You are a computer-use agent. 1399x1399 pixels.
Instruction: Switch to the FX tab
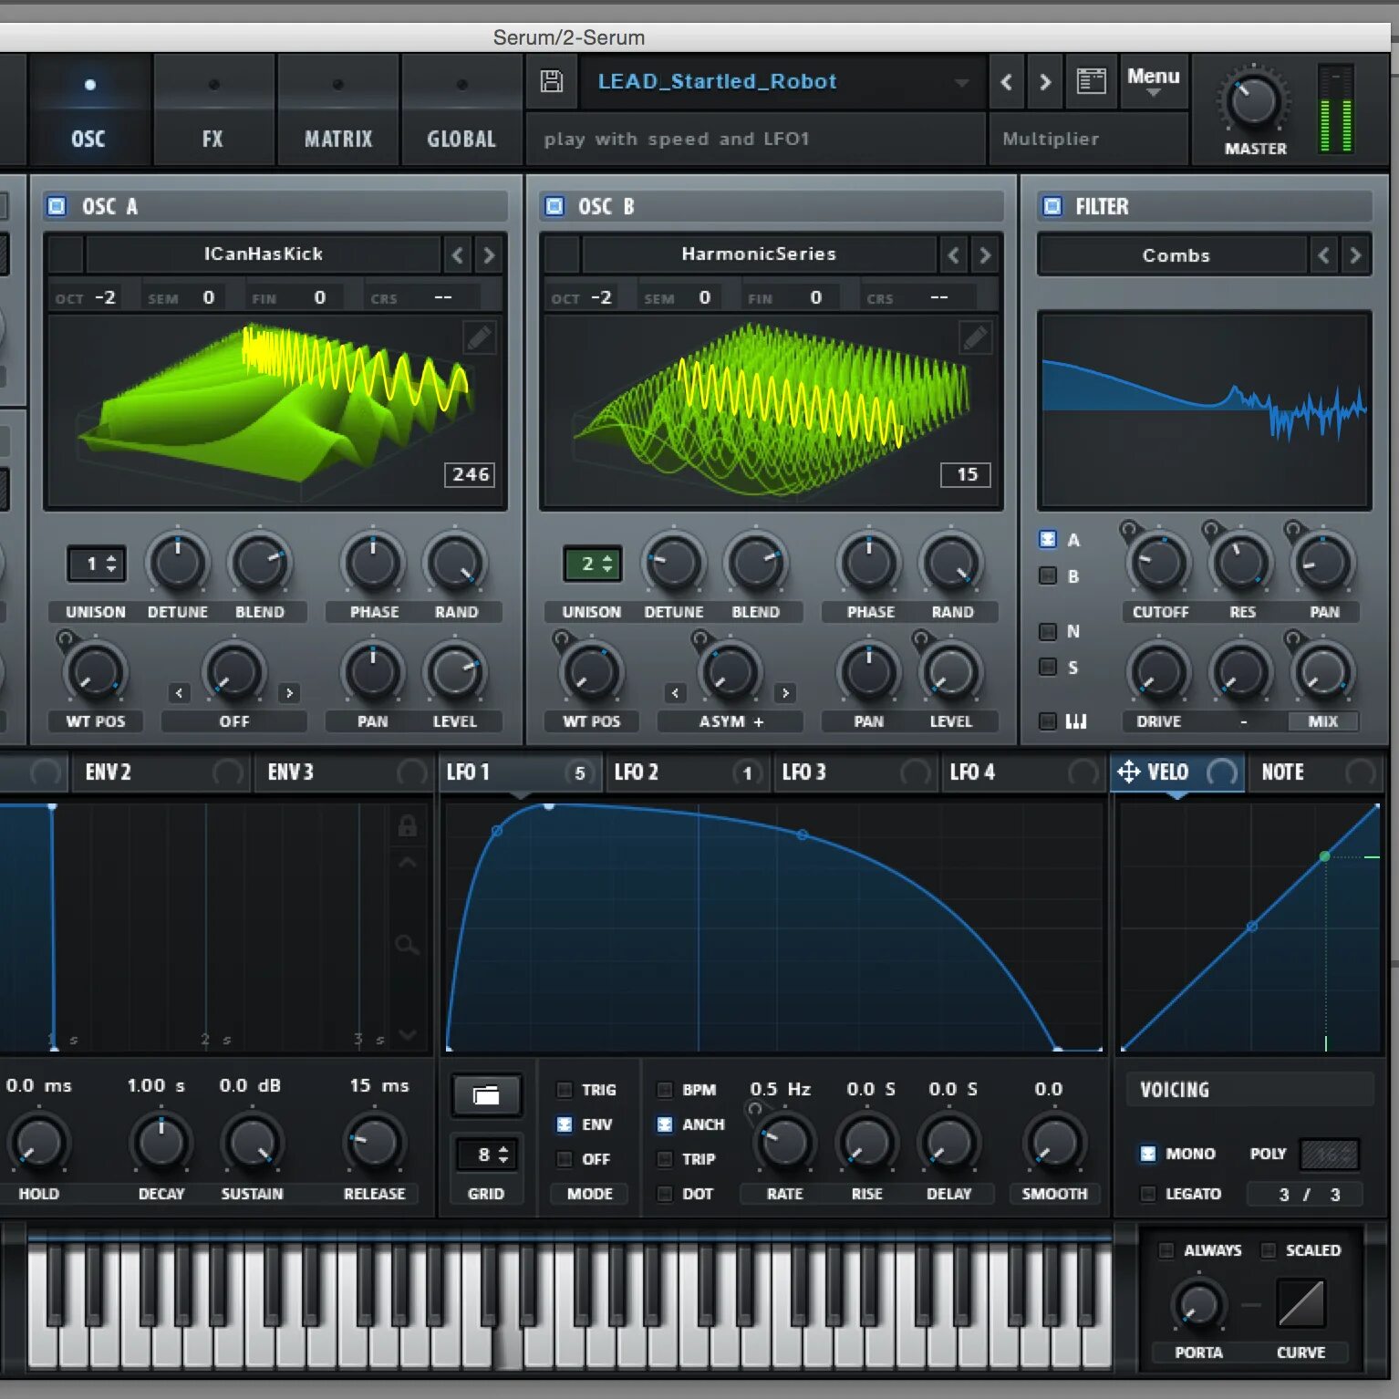(212, 111)
